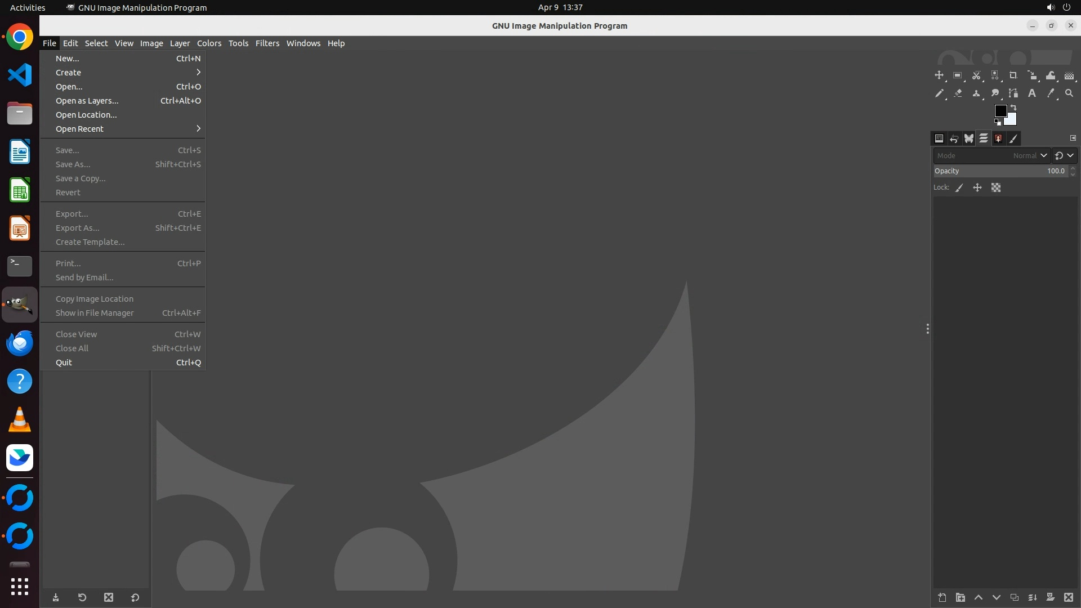
Task: Choose Open as Layers from File menu
Action: pos(87,101)
